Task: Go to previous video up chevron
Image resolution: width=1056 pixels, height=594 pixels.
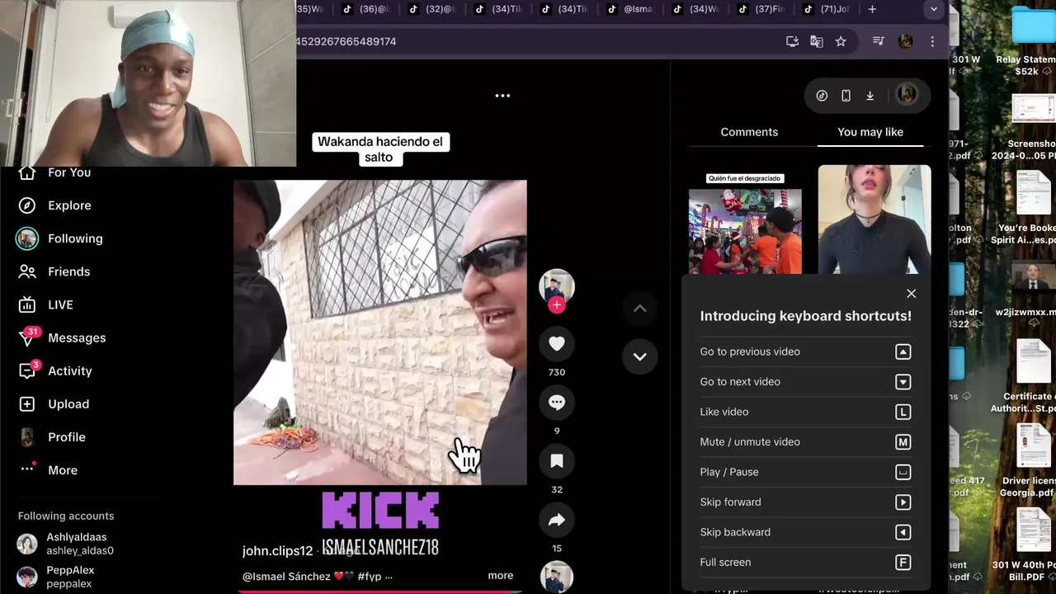Action: tap(639, 309)
